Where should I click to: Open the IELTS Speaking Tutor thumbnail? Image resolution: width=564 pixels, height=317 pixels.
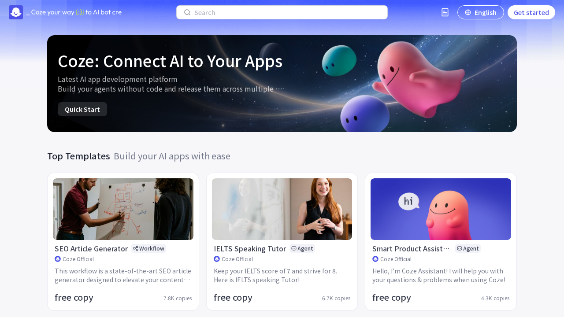(x=282, y=209)
